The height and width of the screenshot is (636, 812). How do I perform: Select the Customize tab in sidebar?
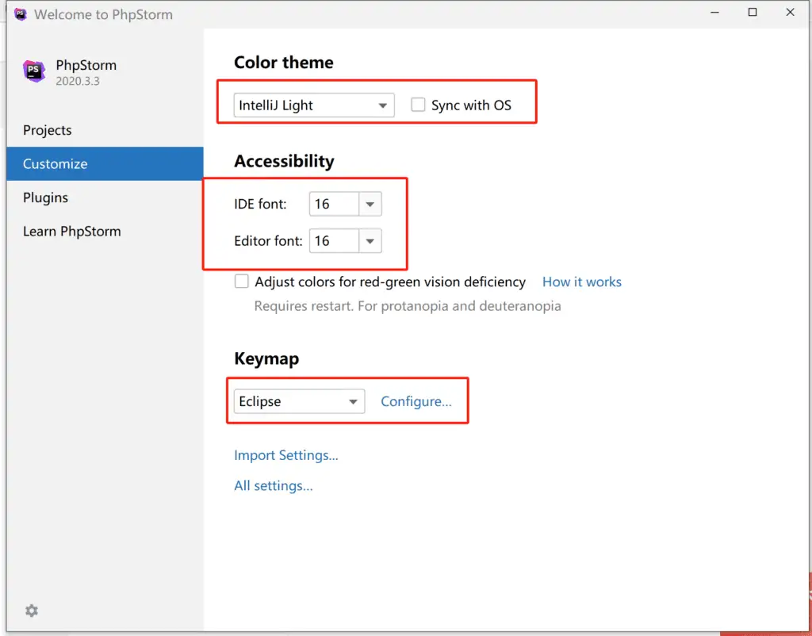coord(56,164)
